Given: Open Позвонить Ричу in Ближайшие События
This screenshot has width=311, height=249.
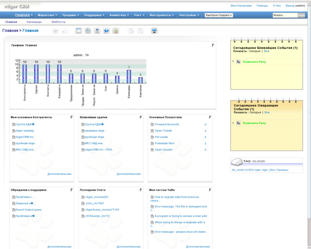Looking at the screenshot, I should 254,62.
